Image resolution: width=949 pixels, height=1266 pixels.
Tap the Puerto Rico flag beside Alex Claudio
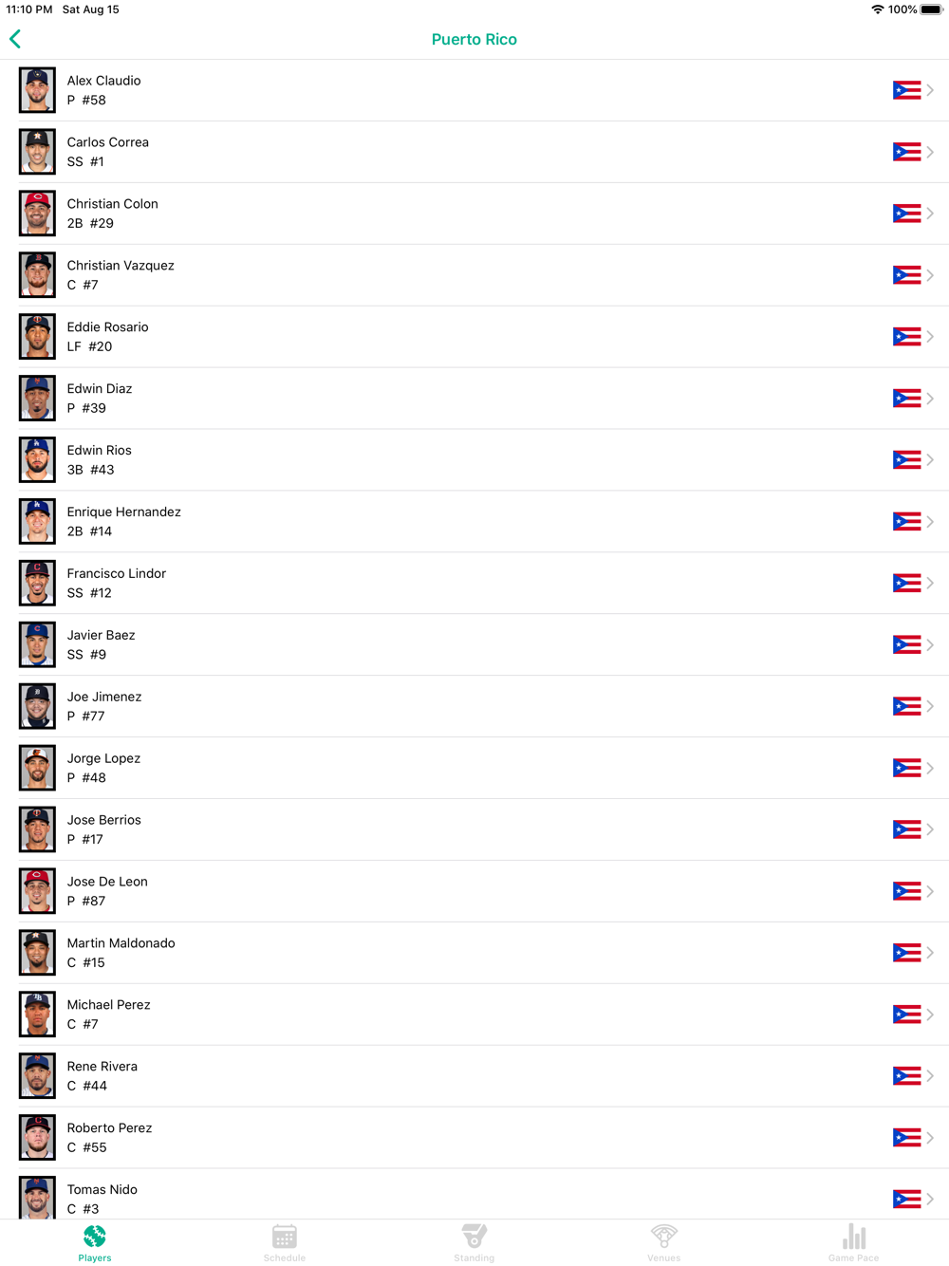(x=907, y=90)
